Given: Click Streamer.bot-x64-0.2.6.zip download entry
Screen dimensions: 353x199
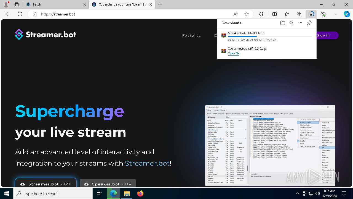Looking at the screenshot, I should coord(266,51).
